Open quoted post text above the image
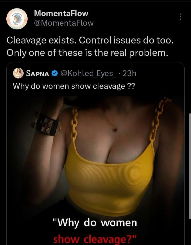 (74, 86)
